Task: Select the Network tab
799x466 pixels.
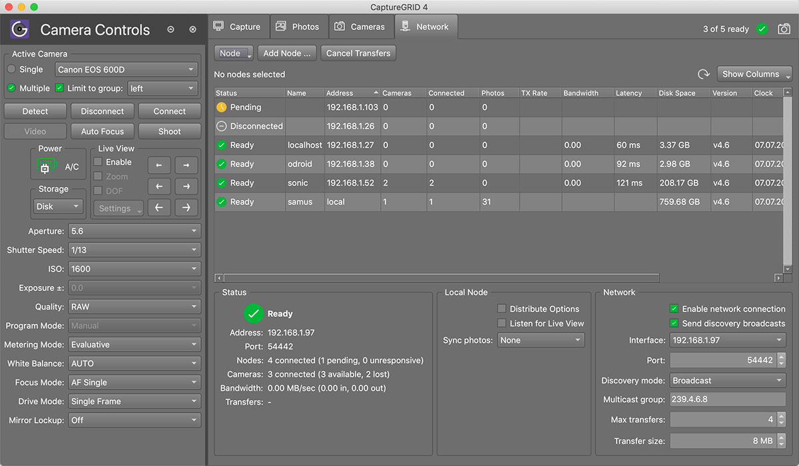Action: pos(426,27)
